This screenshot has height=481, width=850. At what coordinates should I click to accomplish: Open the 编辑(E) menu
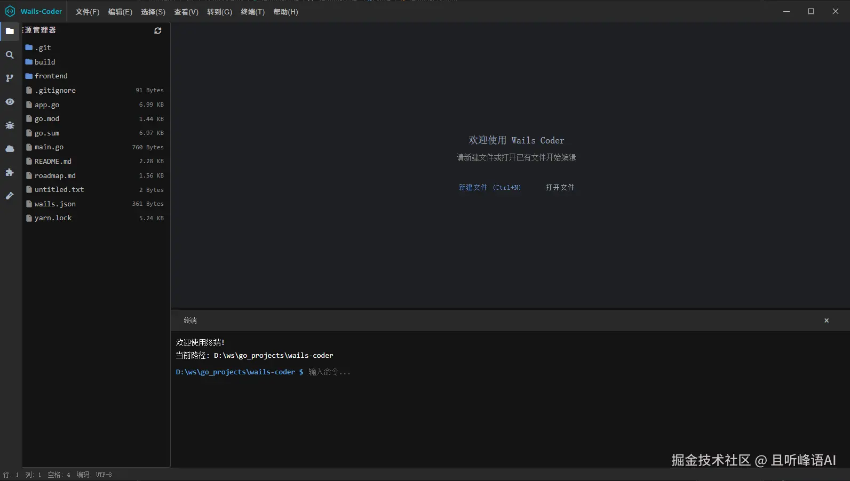[120, 12]
